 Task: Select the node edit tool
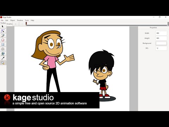[x=3, y=31]
